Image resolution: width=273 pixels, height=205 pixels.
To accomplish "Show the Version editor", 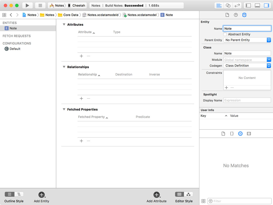I will tap(237, 5).
